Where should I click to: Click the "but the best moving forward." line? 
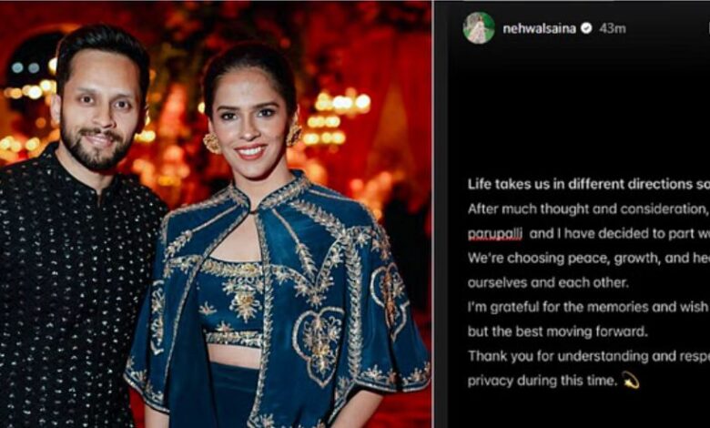coord(557,331)
